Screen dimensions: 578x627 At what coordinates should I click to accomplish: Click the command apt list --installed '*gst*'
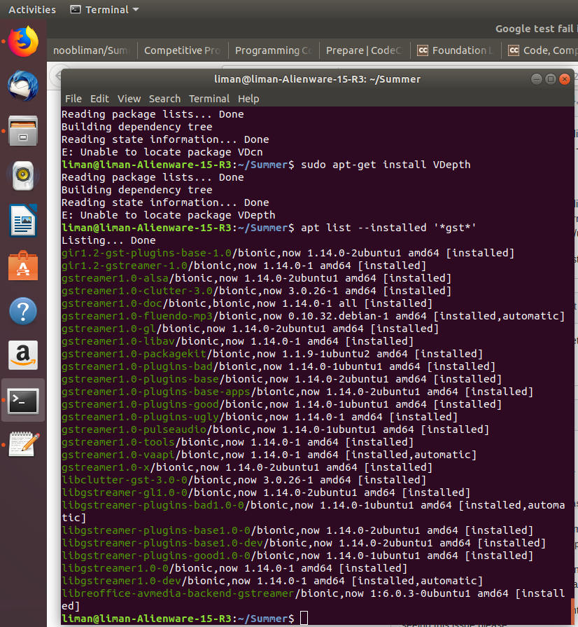tap(388, 228)
